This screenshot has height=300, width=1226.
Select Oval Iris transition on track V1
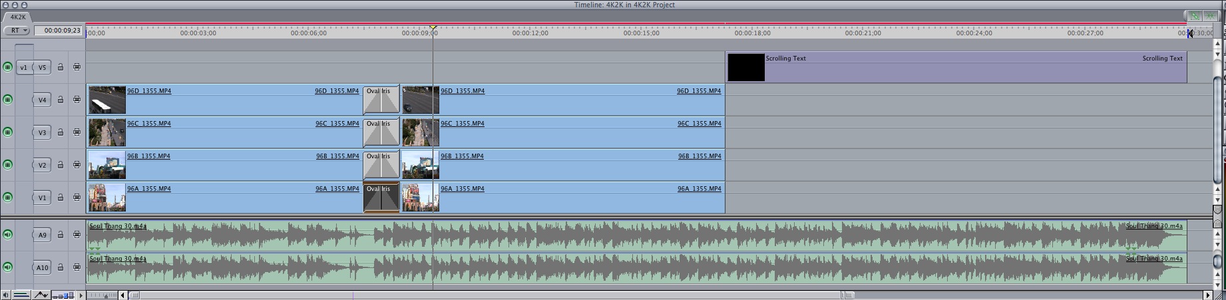pos(381,198)
